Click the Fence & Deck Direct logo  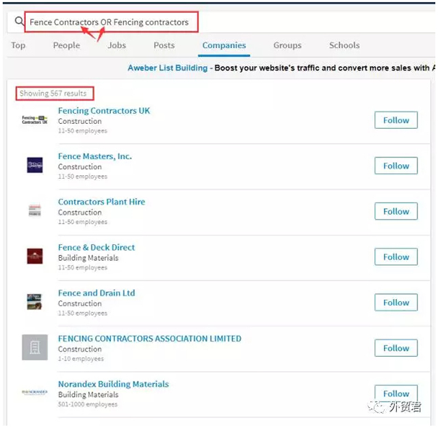35,257
